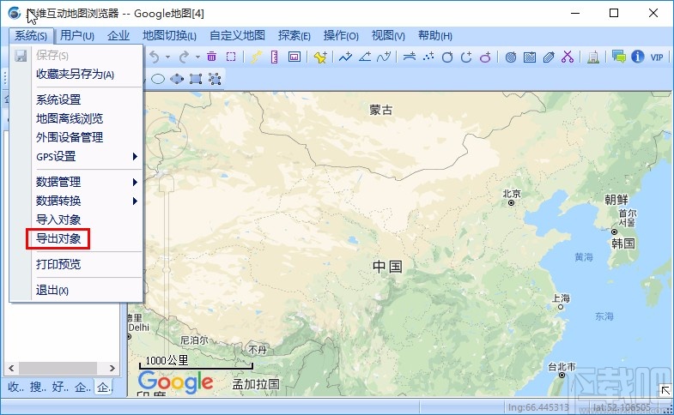Switch to the 好.. panel tab
674x415 pixels.
(x=60, y=387)
